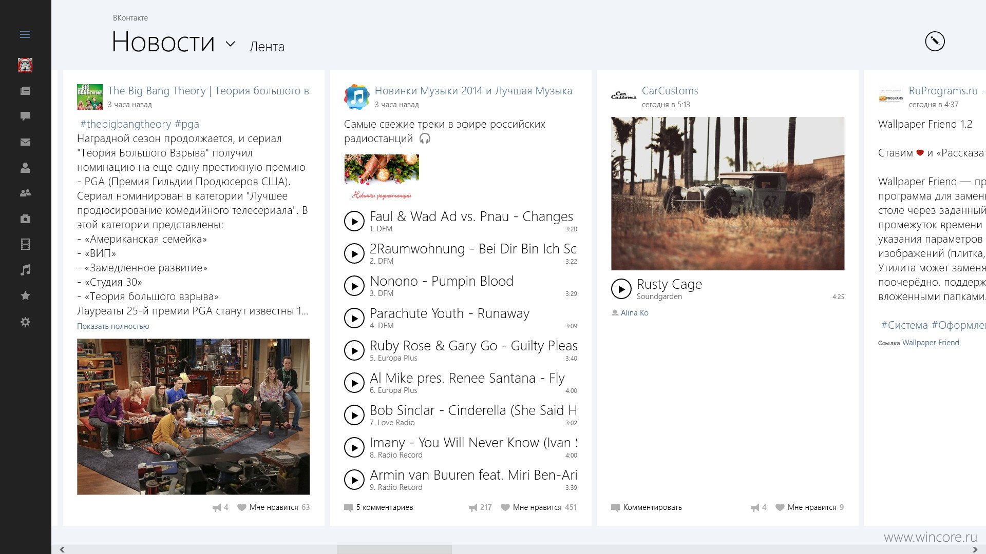Share the music post megaphone (217)
The width and height of the screenshot is (986, 554).
(x=480, y=507)
